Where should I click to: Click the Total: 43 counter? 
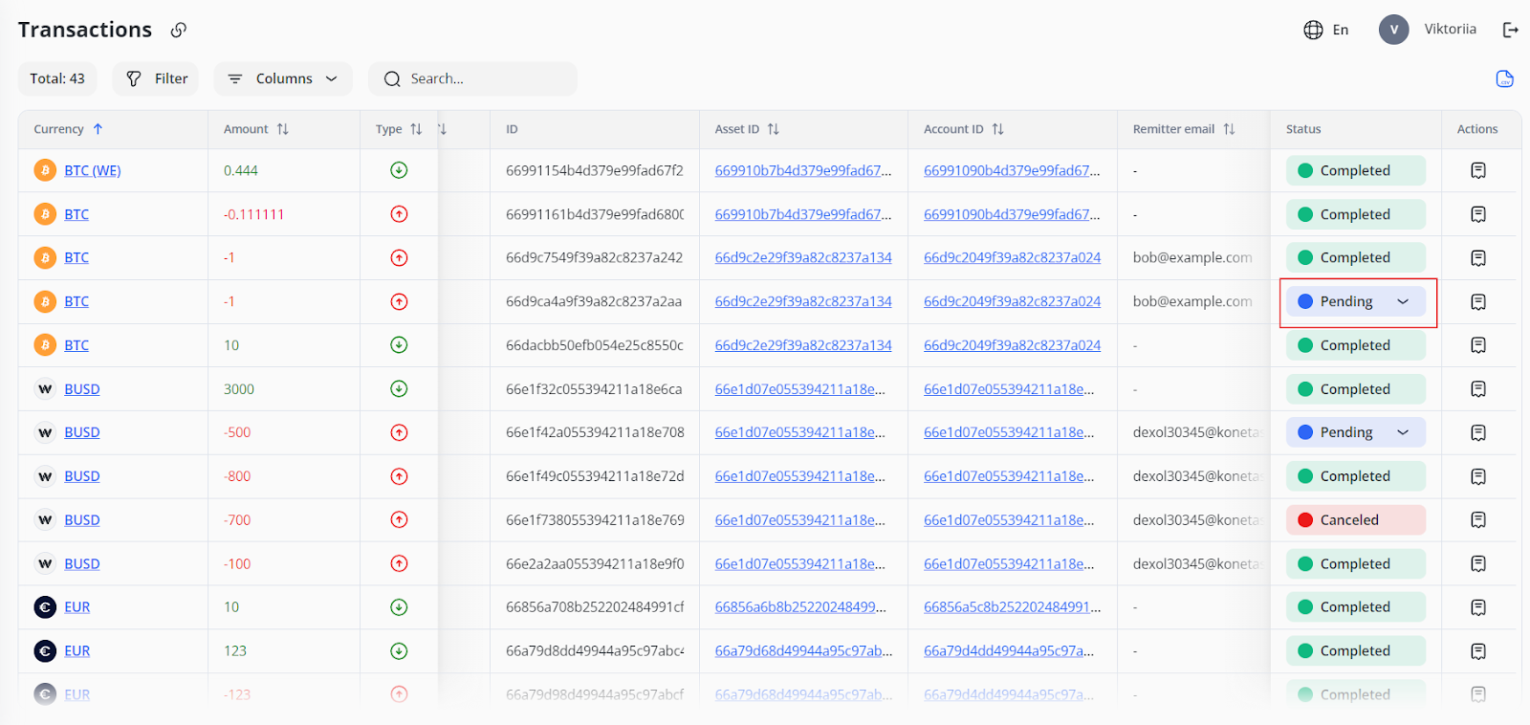[57, 78]
